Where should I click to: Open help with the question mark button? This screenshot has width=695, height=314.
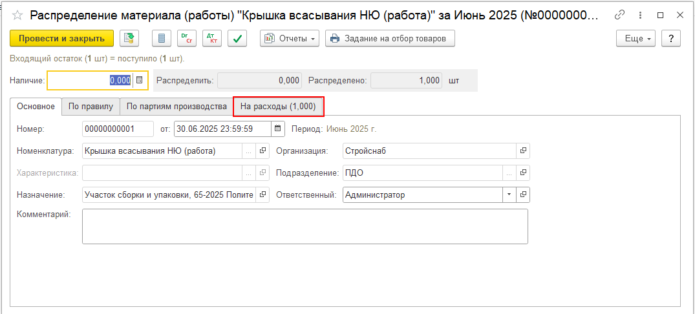[671, 39]
